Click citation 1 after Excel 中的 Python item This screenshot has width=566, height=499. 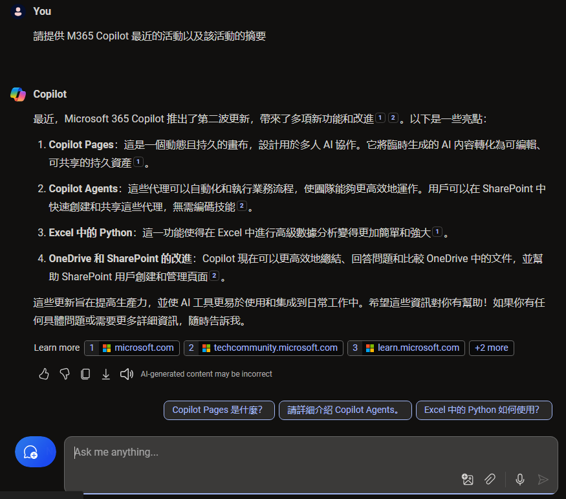(437, 232)
